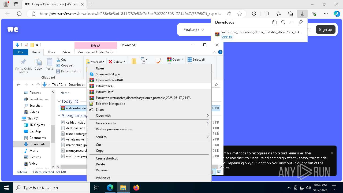
Task: Search downloads using magnifier icon
Action: click(283, 22)
